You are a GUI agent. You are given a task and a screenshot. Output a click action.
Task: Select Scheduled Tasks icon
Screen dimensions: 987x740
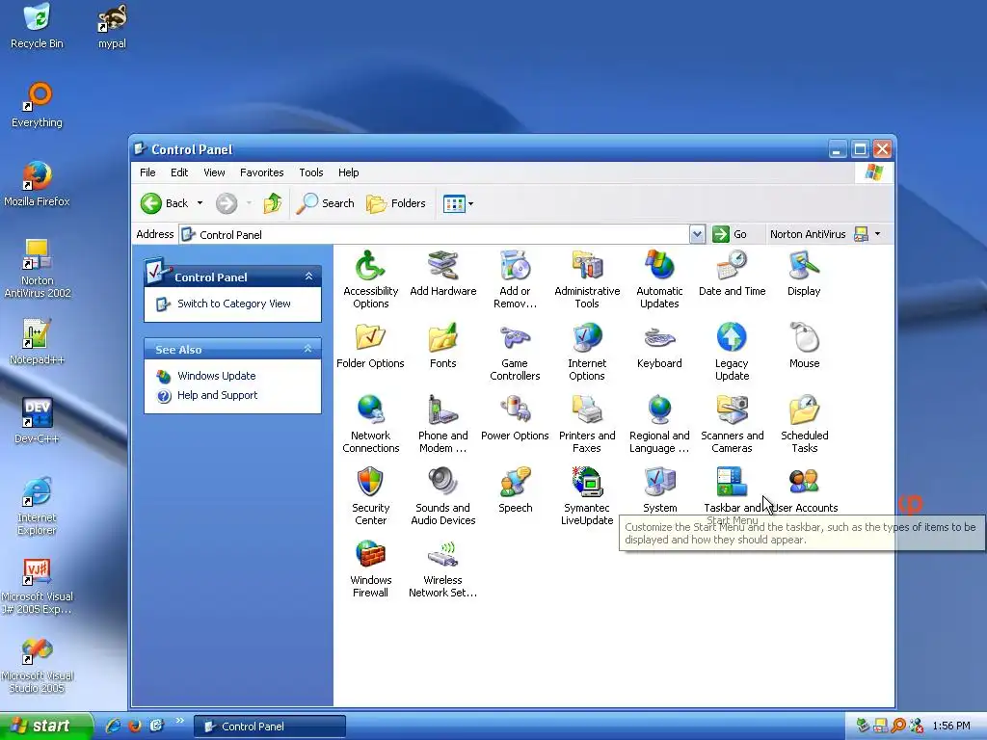tap(804, 410)
